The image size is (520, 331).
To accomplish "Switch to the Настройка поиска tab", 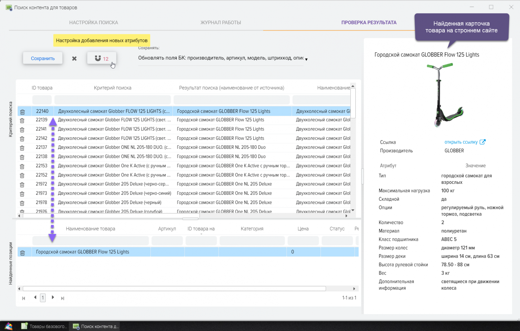I will pyautogui.click(x=94, y=22).
